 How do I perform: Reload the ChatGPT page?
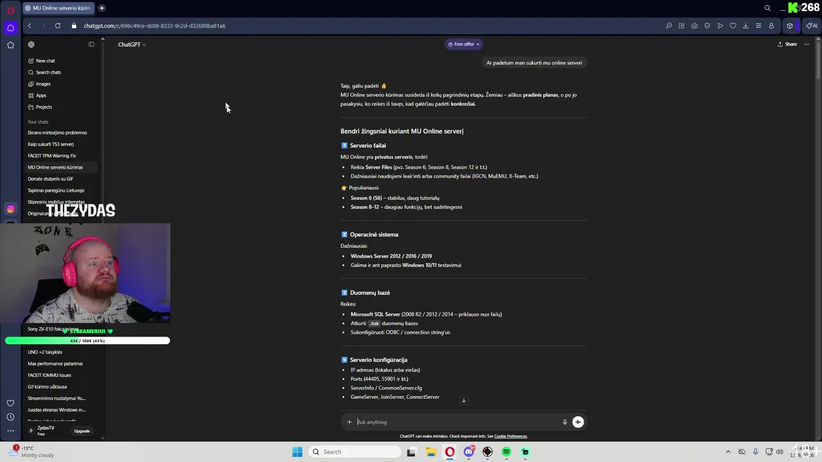[58, 26]
